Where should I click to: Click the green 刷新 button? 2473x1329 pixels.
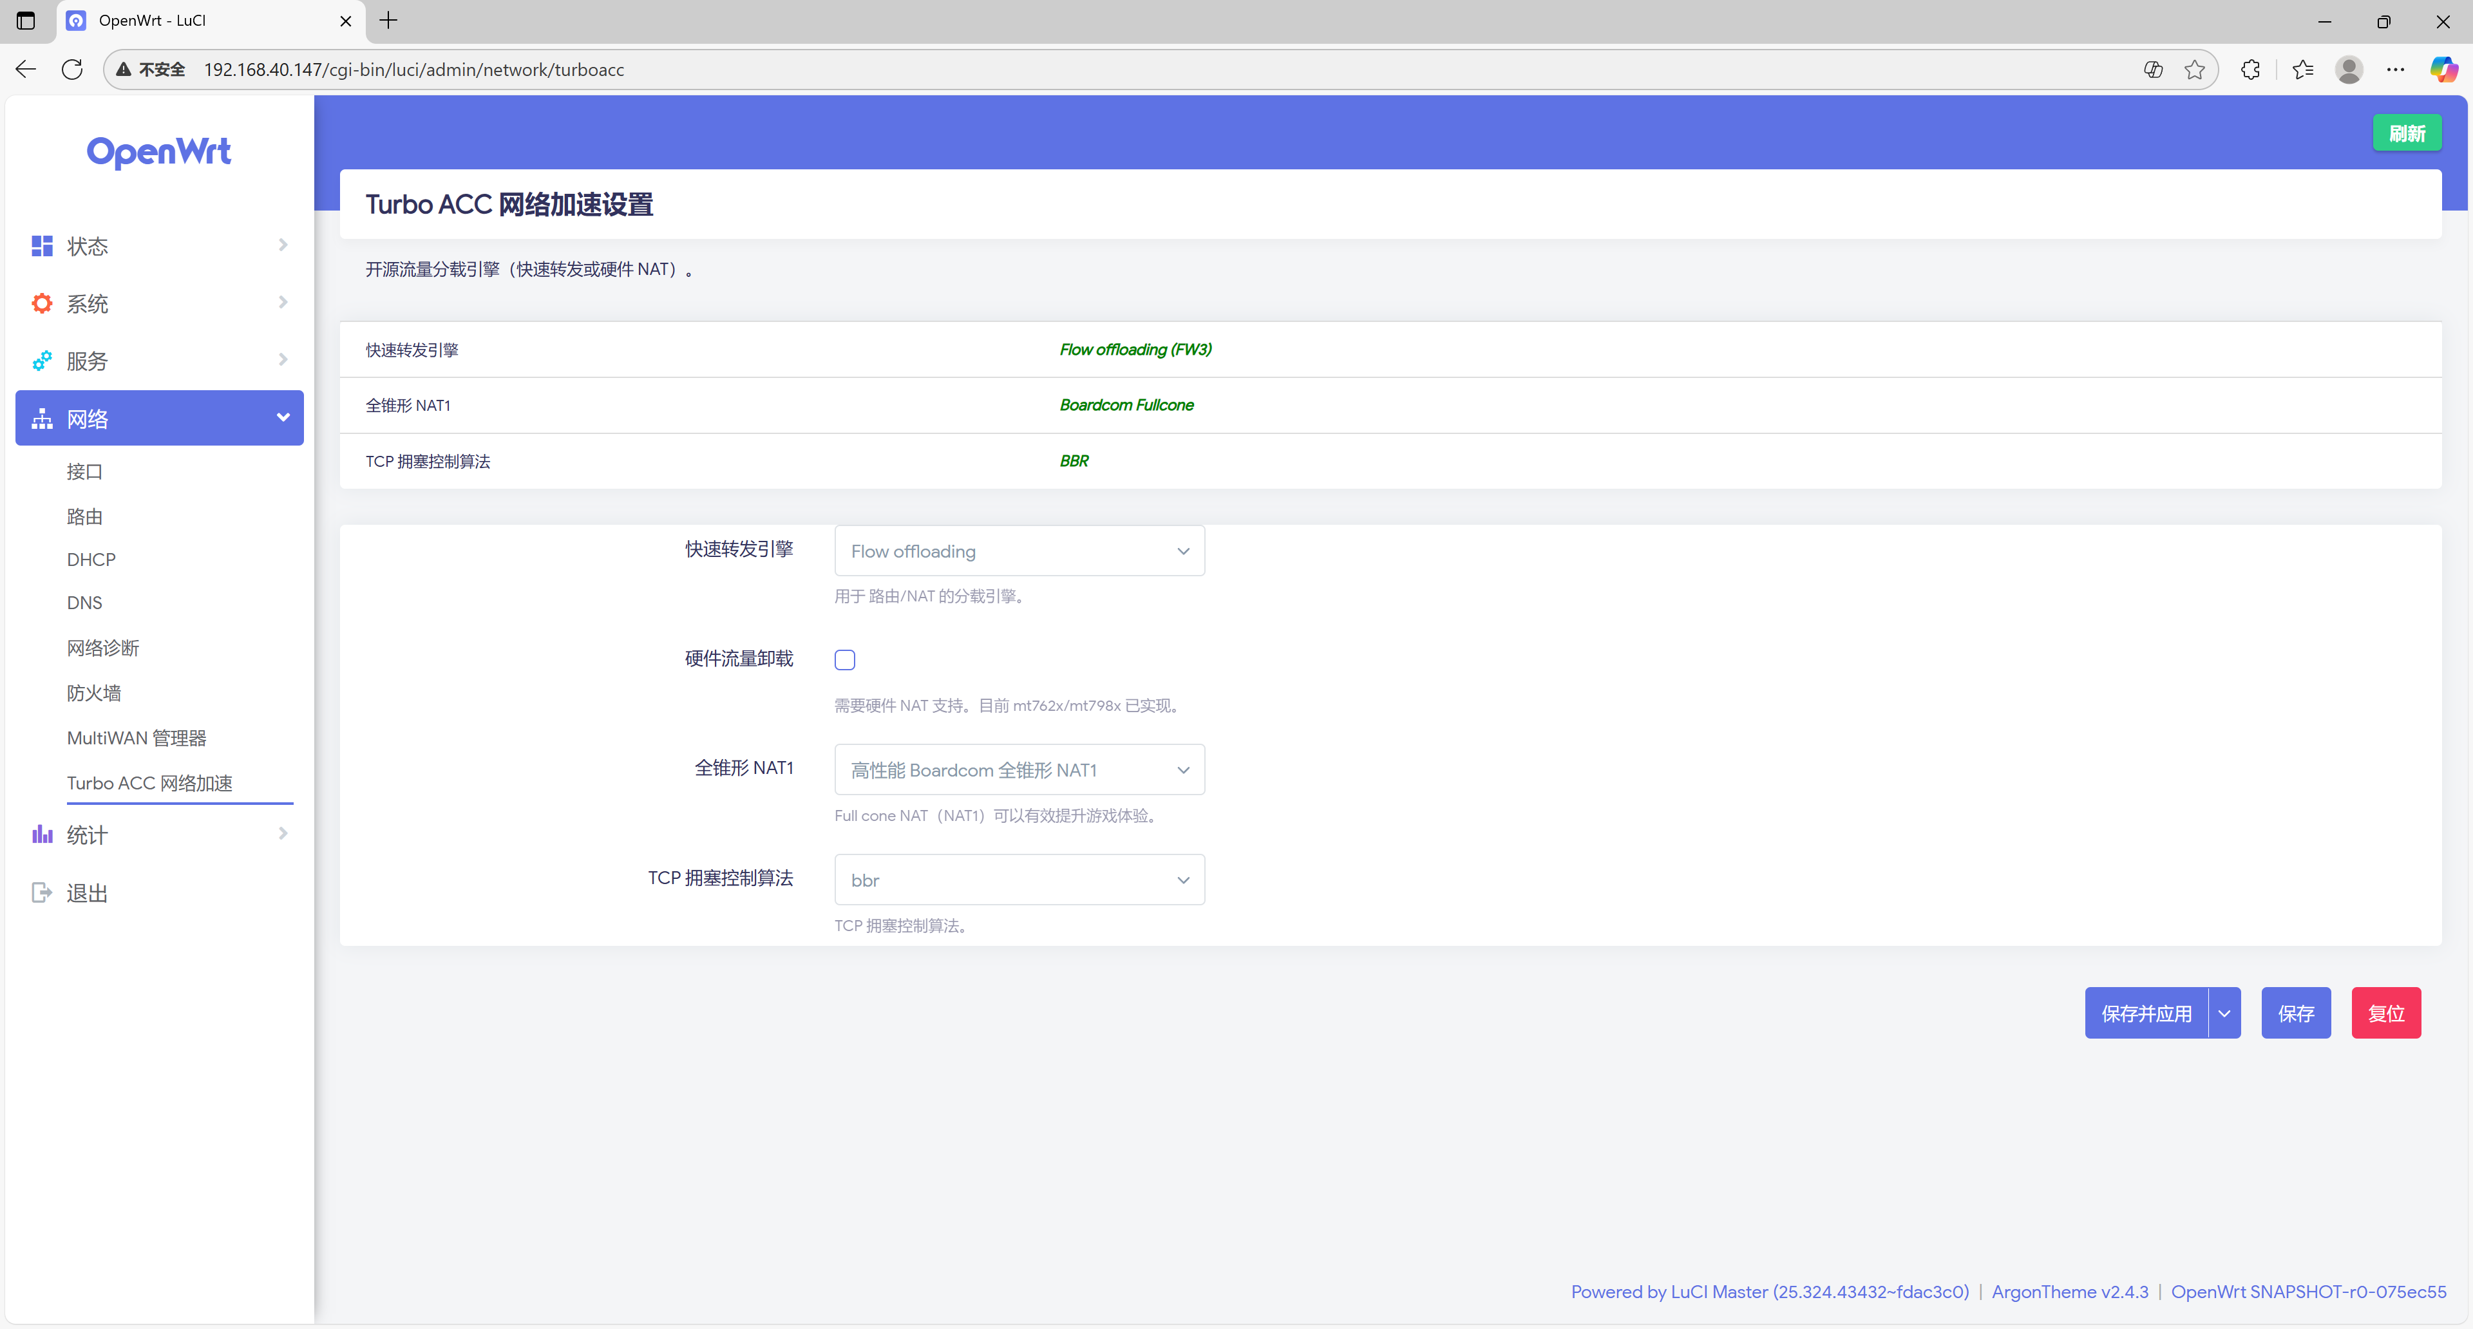tap(2407, 133)
